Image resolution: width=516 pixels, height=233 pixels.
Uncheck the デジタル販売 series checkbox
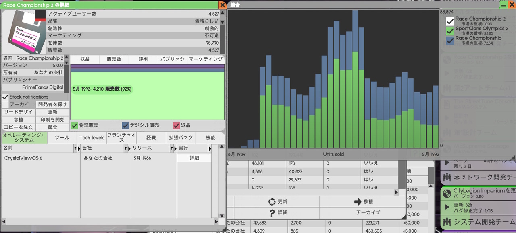click(x=125, y=125)
